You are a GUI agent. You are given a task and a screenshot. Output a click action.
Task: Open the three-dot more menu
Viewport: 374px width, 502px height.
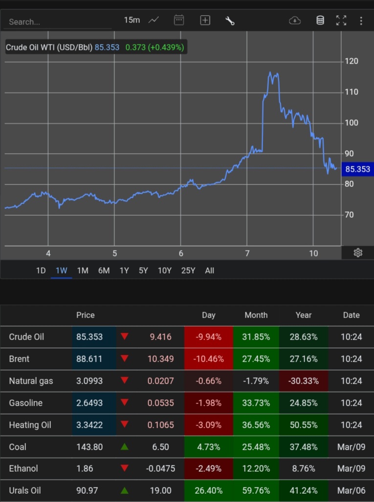pos(361,21)
